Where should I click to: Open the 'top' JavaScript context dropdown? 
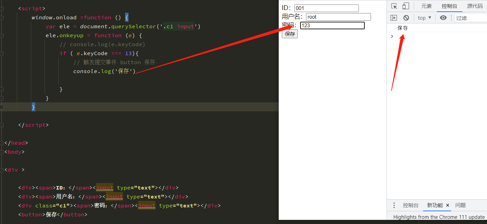tap(424, 18)
